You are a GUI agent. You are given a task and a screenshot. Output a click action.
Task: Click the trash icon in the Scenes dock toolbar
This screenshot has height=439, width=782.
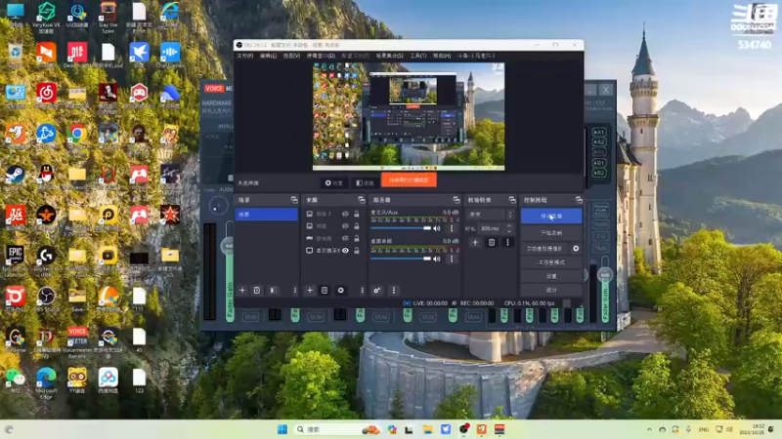(257, 290)
